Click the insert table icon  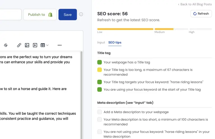(x=43, y=45)
